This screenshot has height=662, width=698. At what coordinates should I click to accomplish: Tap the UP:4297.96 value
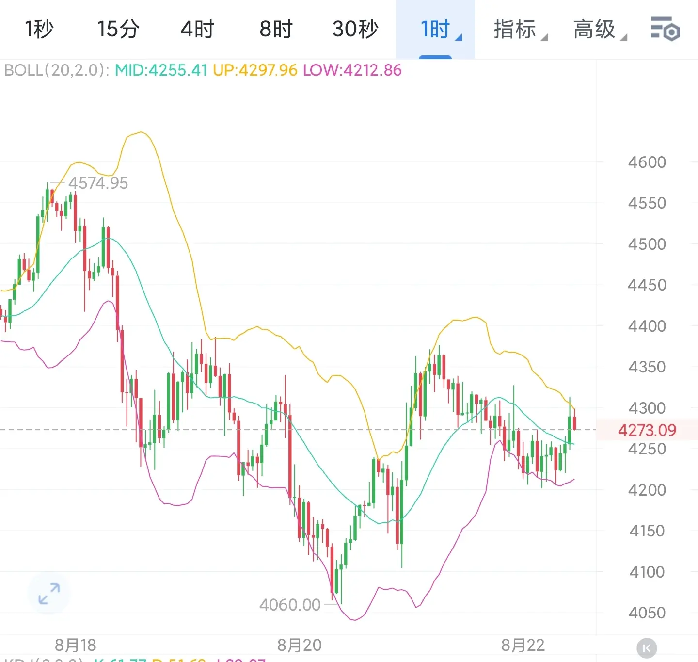click(255, 70)
